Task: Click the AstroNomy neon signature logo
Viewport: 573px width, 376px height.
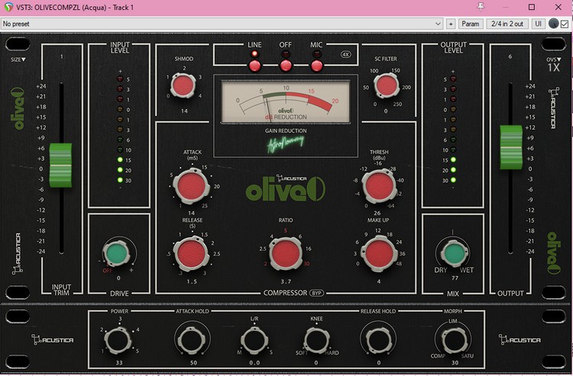Action: coord(286,143)
